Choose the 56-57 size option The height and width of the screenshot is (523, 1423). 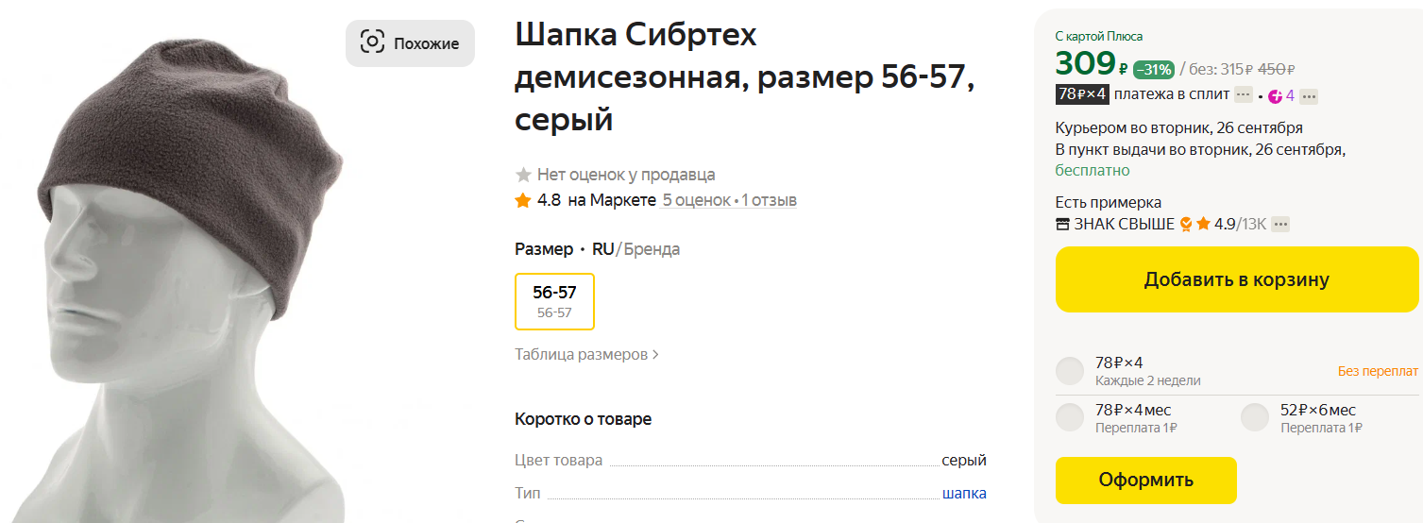pos(554,301)
